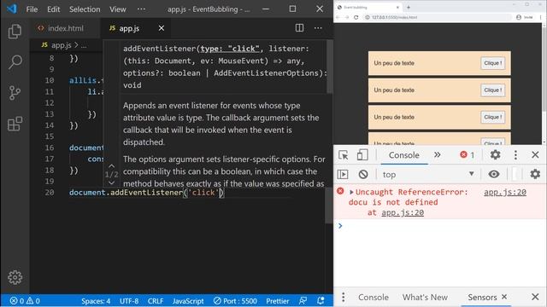Change CRLF end-of-line sequence
The height and width of the screenshot is (307, 547).
click(156, 301)
